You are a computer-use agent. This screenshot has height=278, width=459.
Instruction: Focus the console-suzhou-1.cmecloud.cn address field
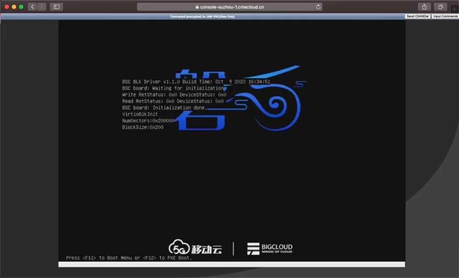pyautogui.click(x=229, y=7)
